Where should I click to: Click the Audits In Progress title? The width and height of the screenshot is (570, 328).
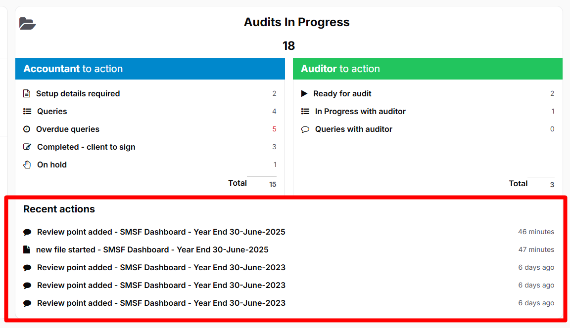[x=296, y=22]
